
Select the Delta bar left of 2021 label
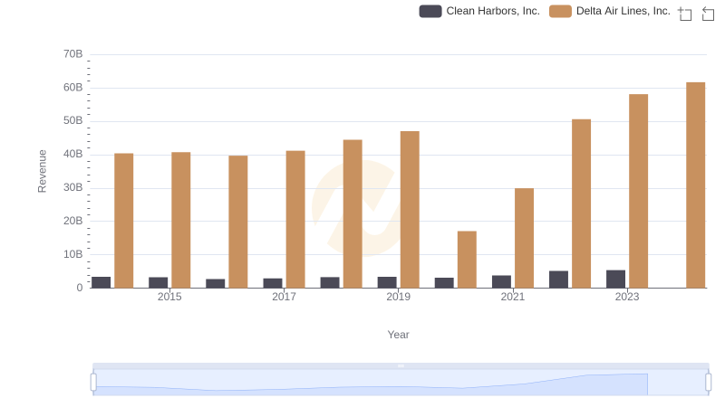pos(467,259)
